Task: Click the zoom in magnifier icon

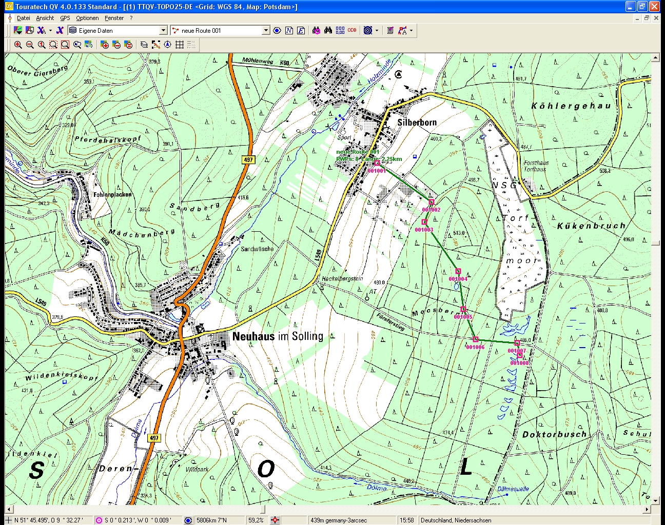Action: click(x=18, y=45)
